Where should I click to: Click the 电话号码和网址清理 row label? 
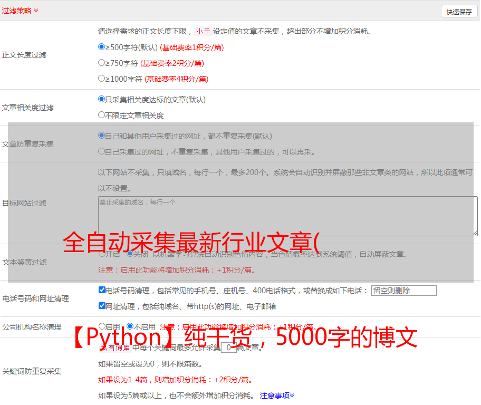(x=35, y=298)
